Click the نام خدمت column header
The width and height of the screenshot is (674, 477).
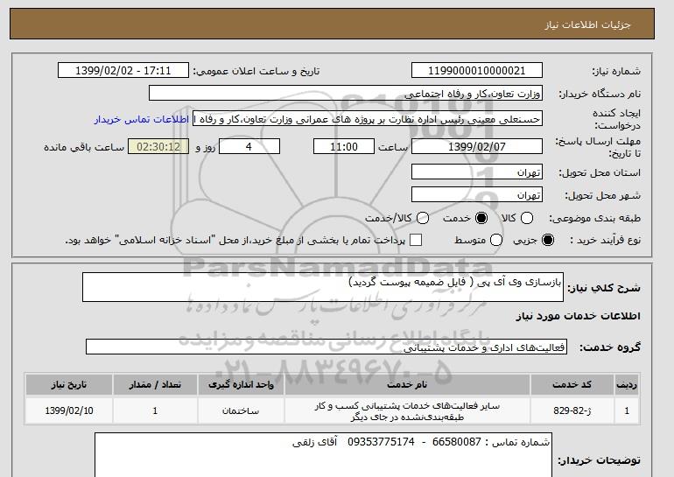tap(407, 384)
